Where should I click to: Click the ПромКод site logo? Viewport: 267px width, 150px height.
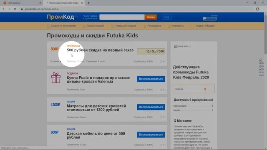[x=60, y=17]
